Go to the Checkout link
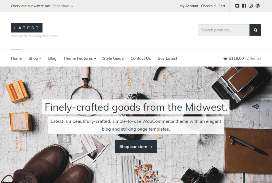The image size is (272, 183). 208,6
